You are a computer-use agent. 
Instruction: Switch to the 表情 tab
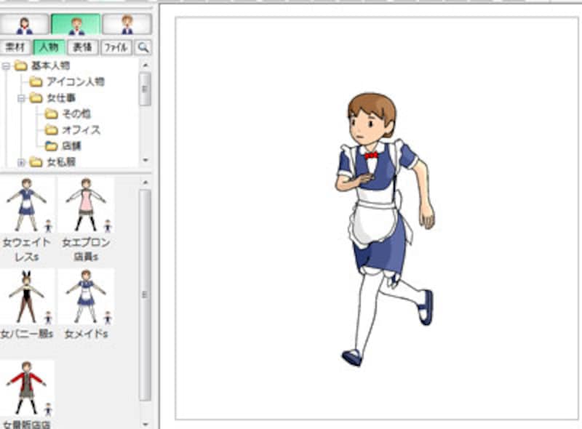point(82,47)
